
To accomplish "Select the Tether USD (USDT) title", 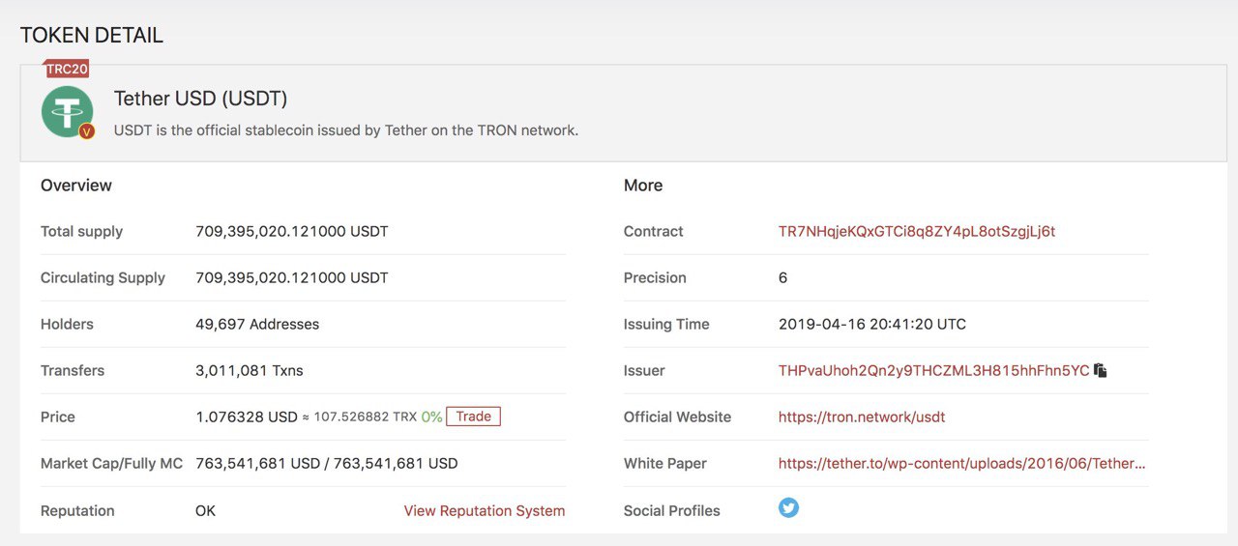I will click(201, 99).
